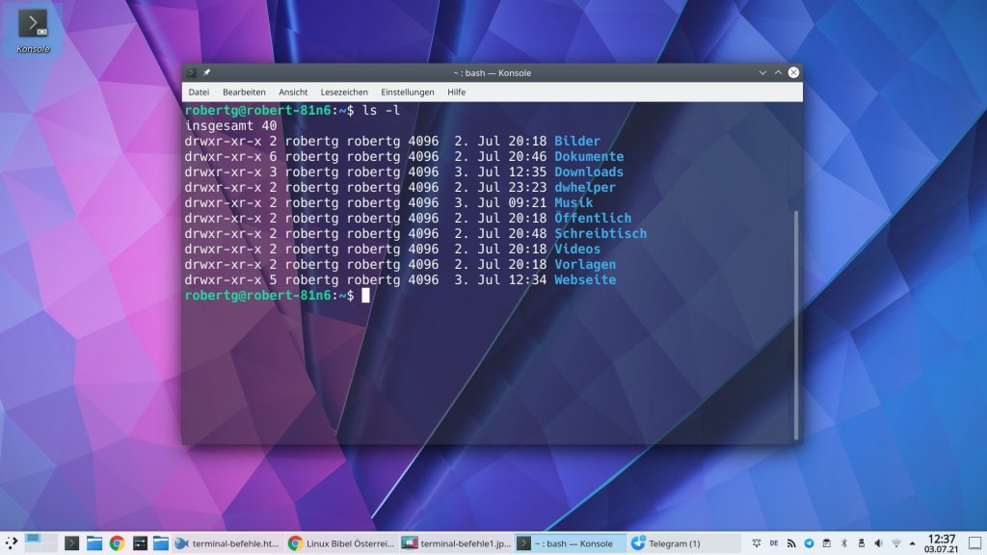The height and width of the screenshot is (555, 987).
Task: Switch to the Bluefish terminal-befehle.ht... window
Action: click(x=227, y=543)
